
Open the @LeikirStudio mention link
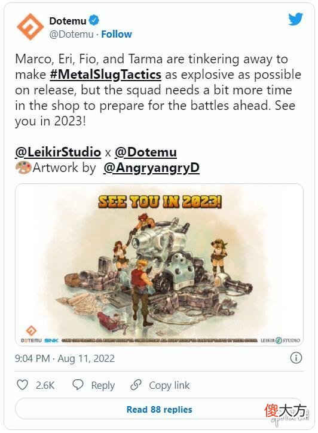pyautogui.click(x=59, y=152)
